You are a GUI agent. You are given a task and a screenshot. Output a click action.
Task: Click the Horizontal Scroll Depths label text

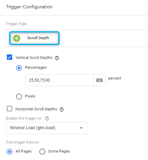click(36, 109)
